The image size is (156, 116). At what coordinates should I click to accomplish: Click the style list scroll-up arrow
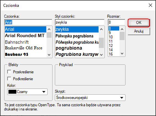(101, 29)
